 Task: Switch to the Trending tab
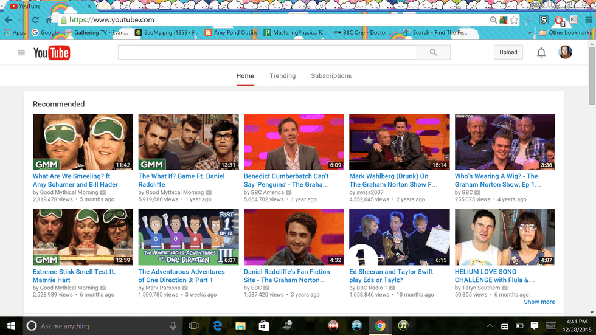282,76
